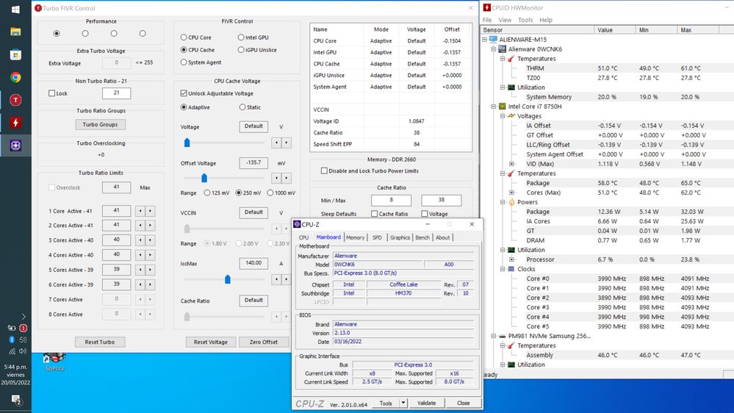Open HWMonitor File menu
The image size is (734, 413).
487,20
